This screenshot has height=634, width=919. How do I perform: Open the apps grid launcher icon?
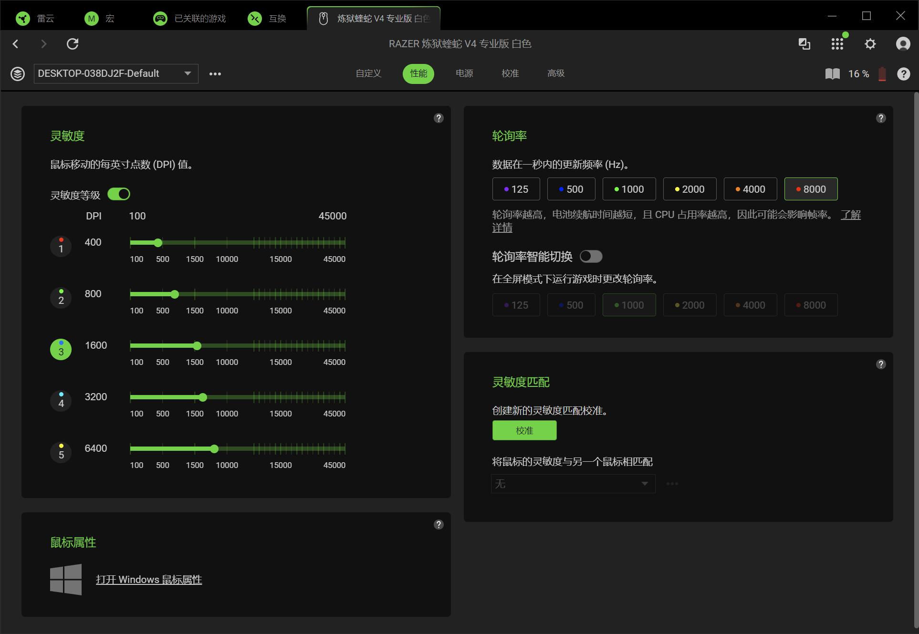(x=837, y=44)
